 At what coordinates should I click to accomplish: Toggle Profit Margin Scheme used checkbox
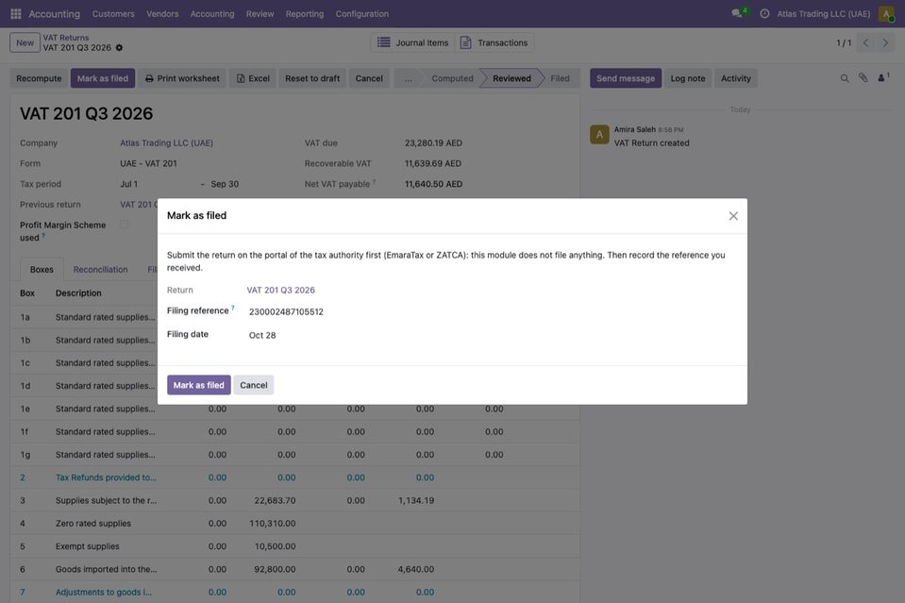pyautogui.click(x=124, y=225)
